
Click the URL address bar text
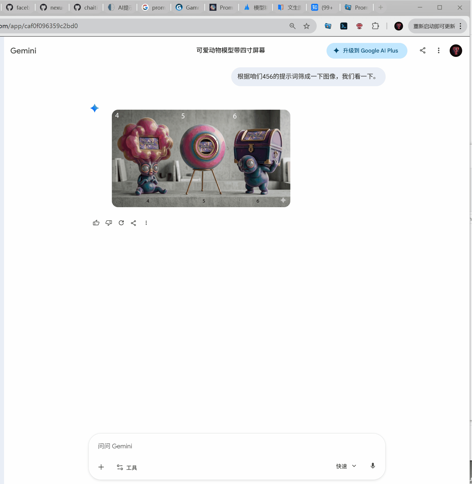[39, 26]
